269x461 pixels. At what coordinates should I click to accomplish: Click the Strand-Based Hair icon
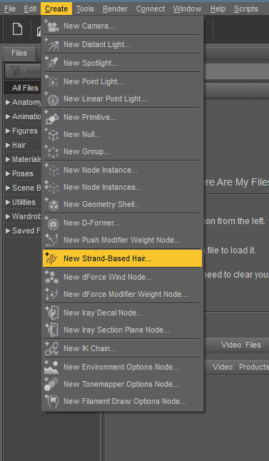pos(52,258)
